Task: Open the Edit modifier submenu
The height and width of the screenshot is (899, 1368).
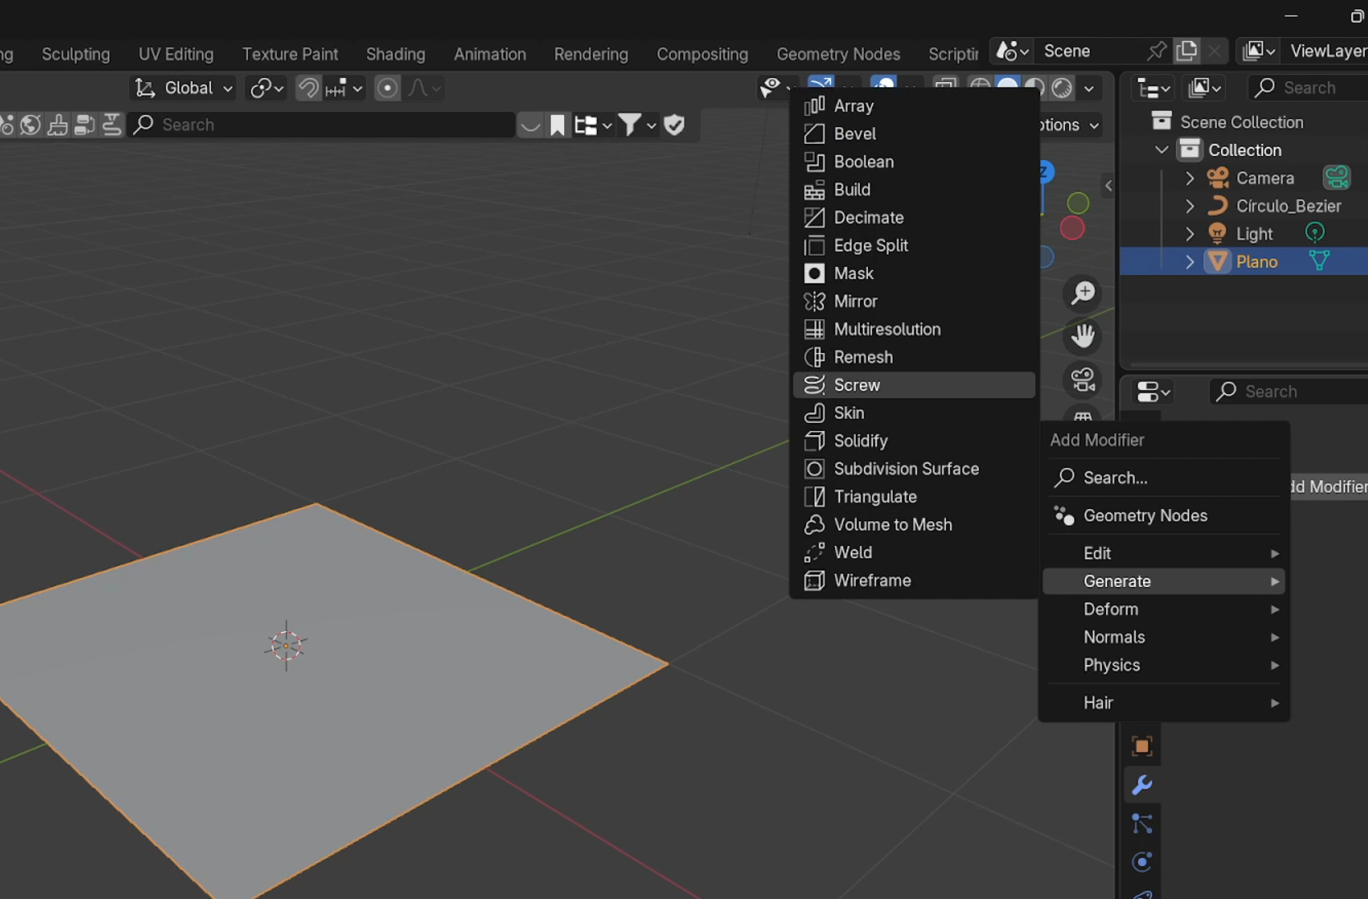Action: point(1164,553)
